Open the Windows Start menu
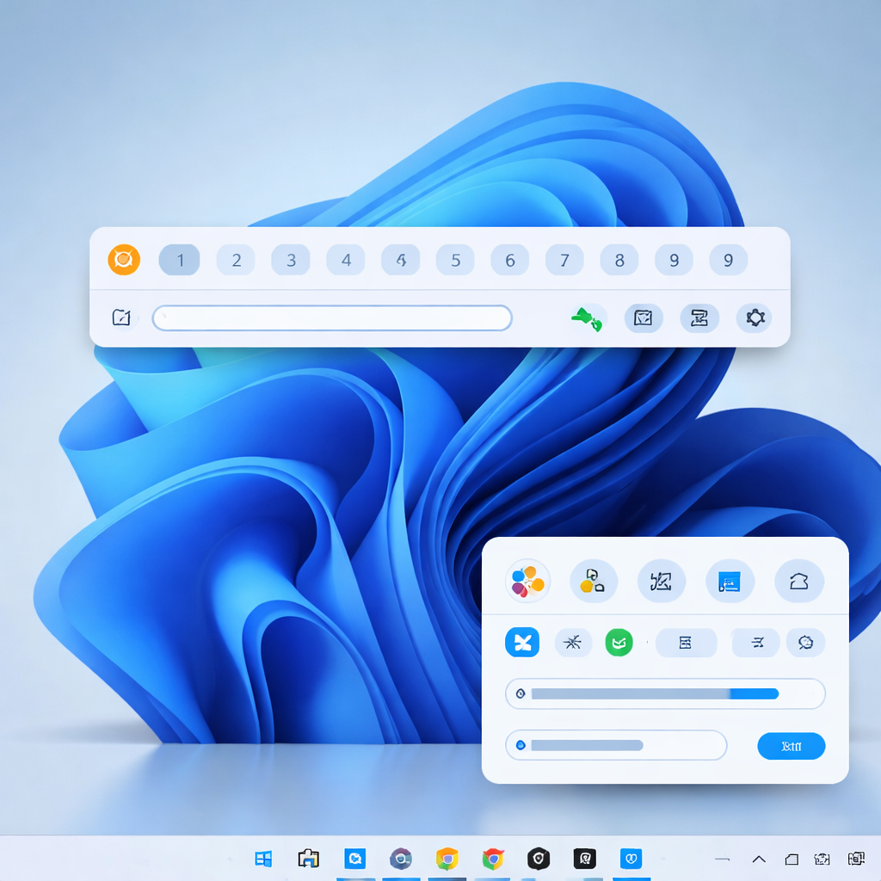This screenshot has width=881, height=881. tap(263, 859)
